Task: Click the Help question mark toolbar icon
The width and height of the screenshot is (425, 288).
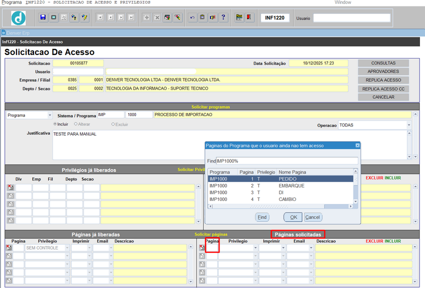Action: pyautogui.click(x=223, y=17)
